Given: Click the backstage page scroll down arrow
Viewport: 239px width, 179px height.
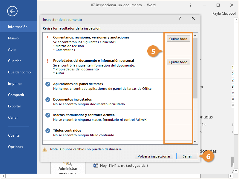Looking at the screenshot, I should point(236,171).
